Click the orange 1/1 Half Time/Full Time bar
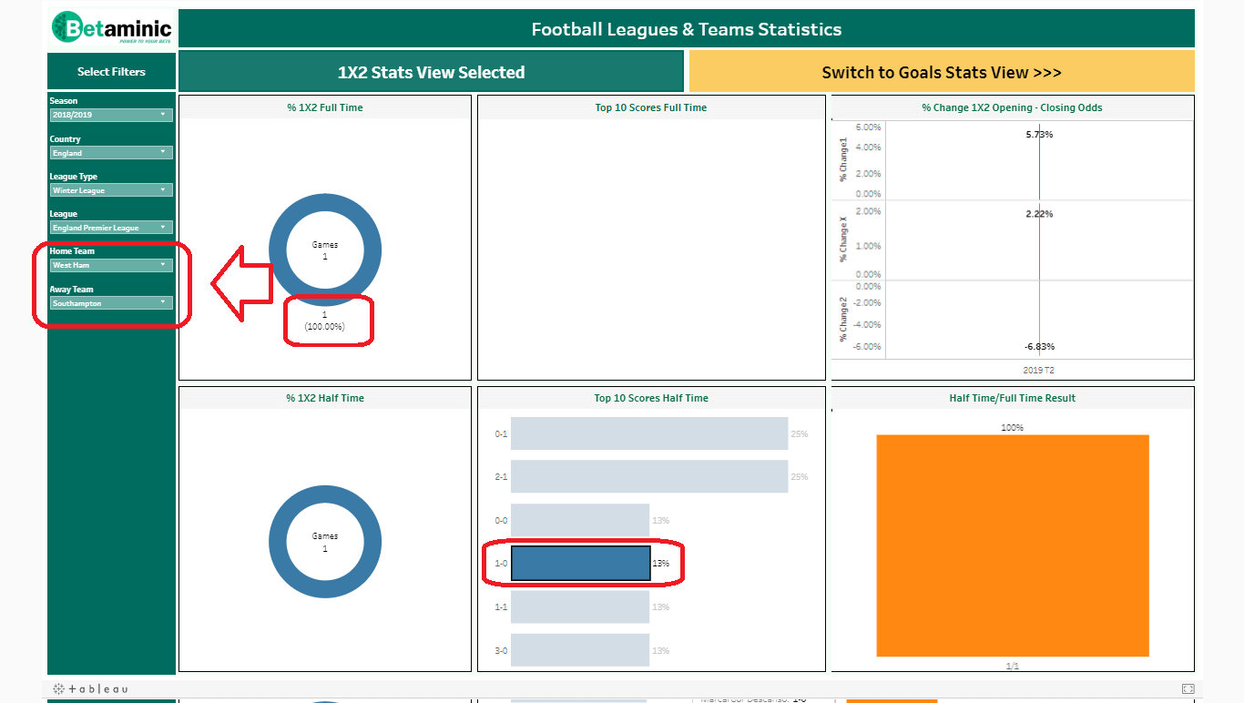Image resolution: width=1244 pixels, height=703 pixels. click(1012, 545)
